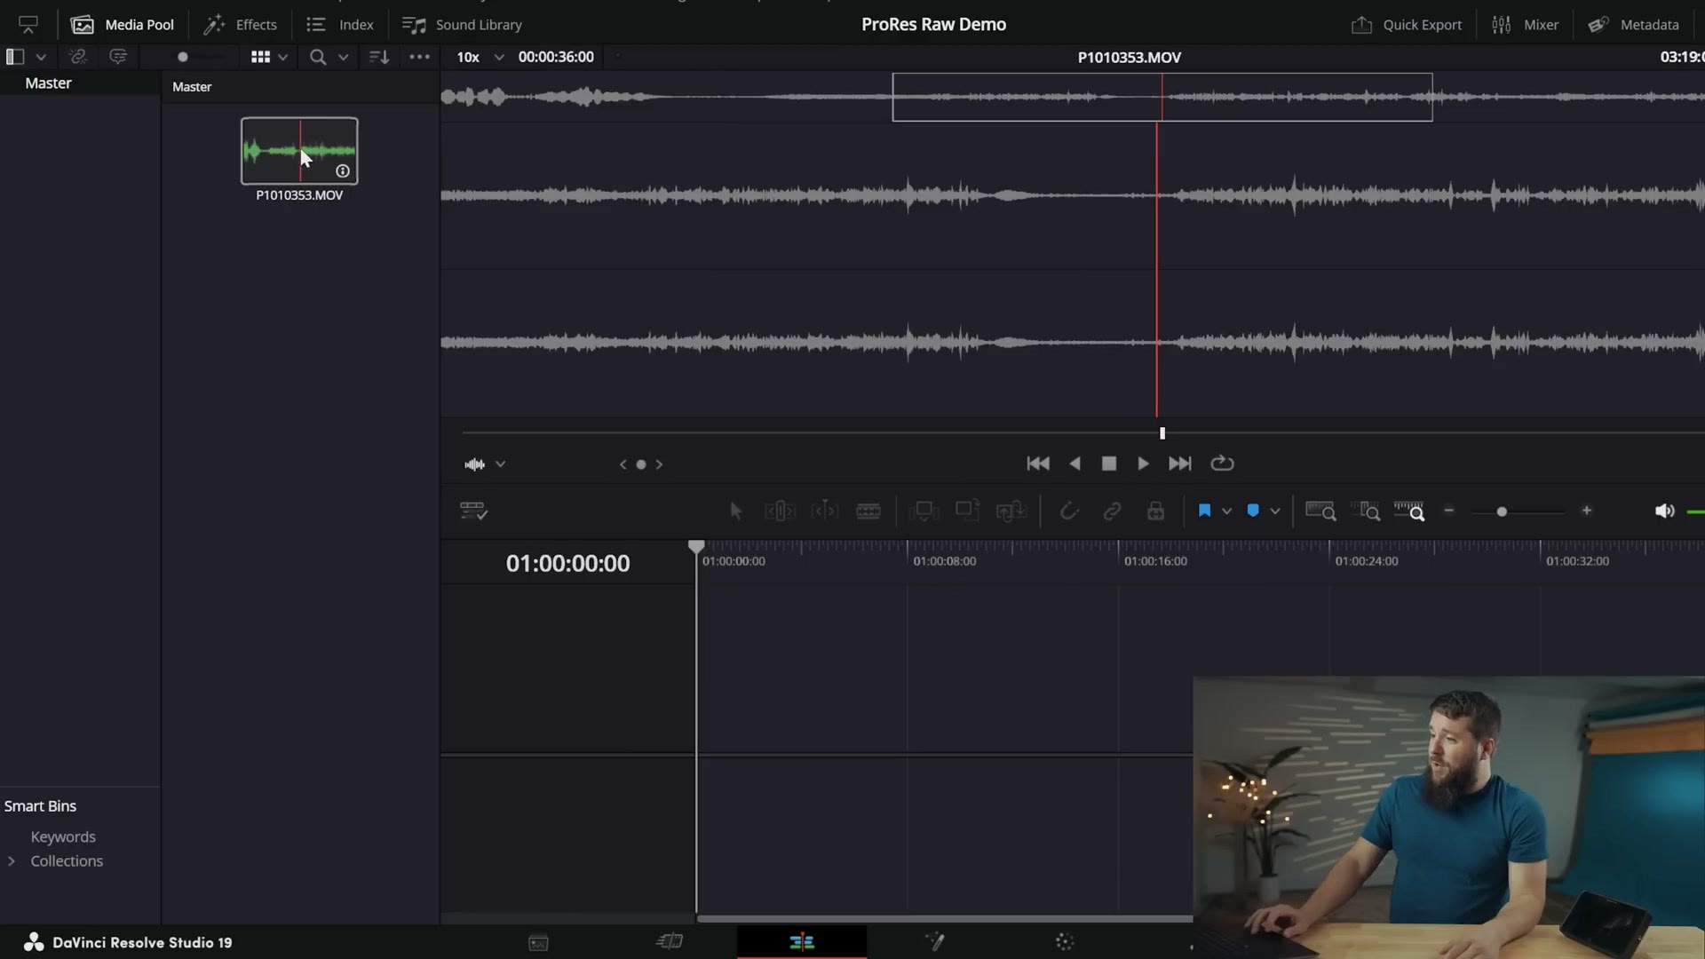1705x959 pixels.
Task: Select the P1010353.MOV clip thumbnail
Action: point(299,151)
